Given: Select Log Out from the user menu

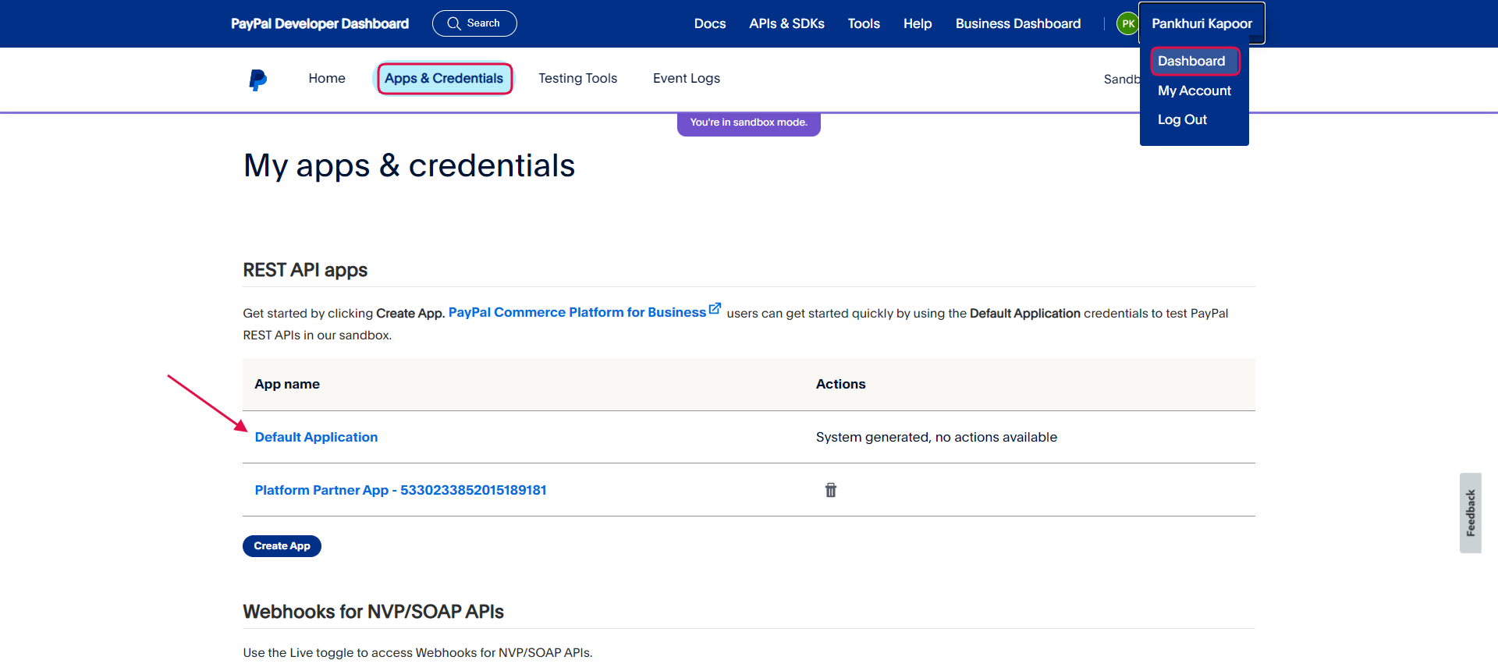Looking at the screenshot, I should (x=1182, y=119).
